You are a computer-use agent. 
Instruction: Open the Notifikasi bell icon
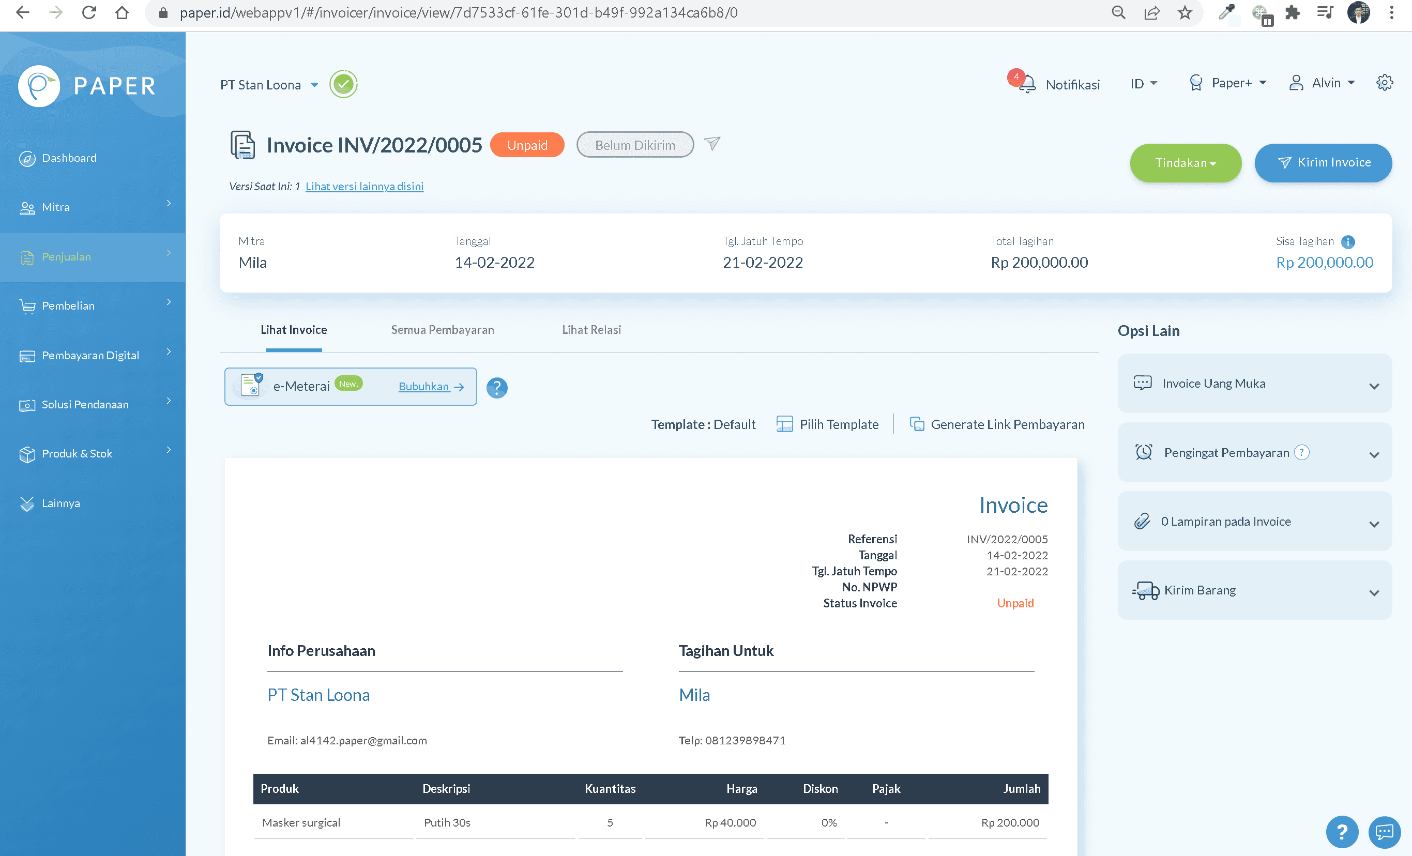pos(1027,83)
